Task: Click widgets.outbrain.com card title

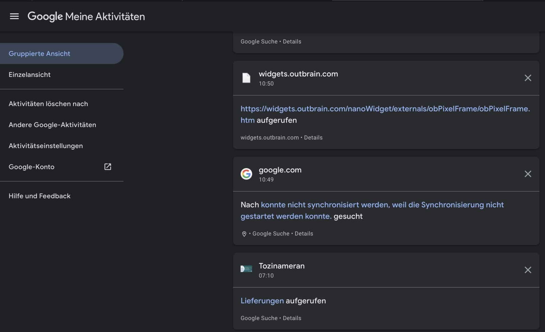Action: pos(298,74)
